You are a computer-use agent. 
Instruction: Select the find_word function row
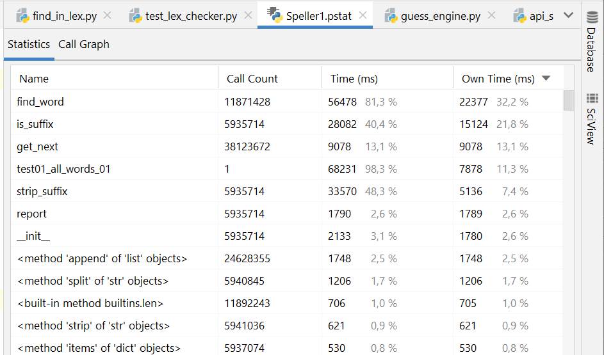40,102
